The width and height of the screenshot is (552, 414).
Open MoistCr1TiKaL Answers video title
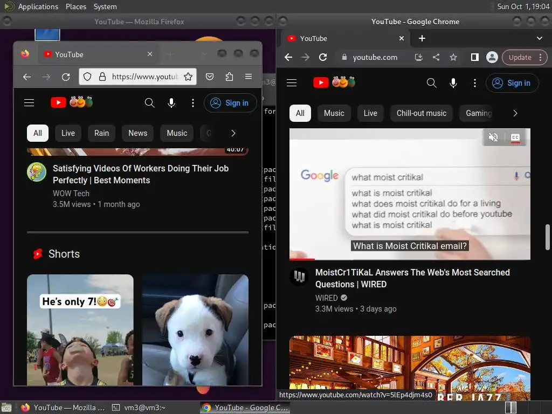pos(412,278)
